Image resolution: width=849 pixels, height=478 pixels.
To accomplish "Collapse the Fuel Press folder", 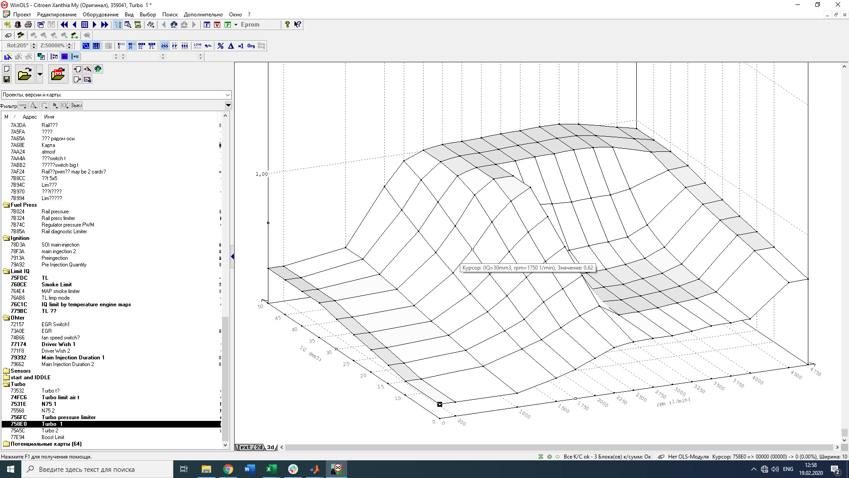I will (x=6, y=205).
